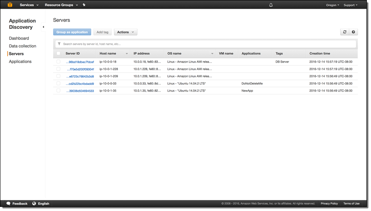Check the box for server ip-10-0-0-18

(x=59, y=62)
